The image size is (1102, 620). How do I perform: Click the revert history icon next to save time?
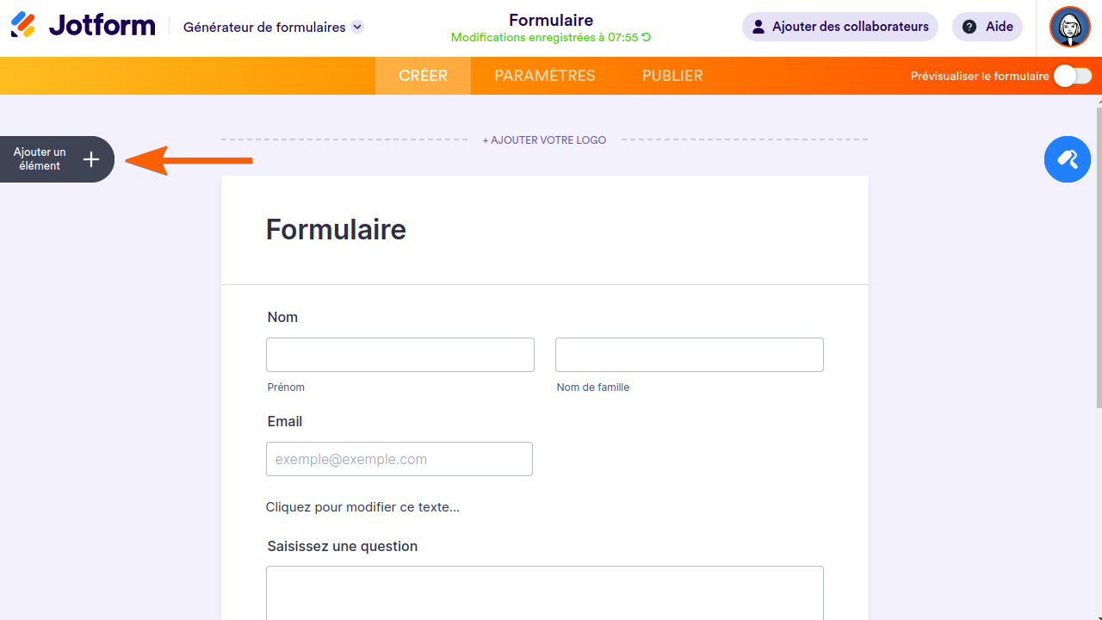click(647, 38)
